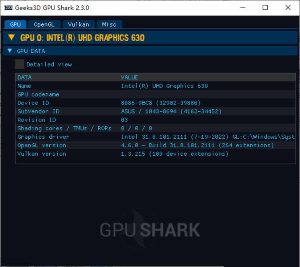This screenshot has height=267, width=300.
Task: Select Shading cores / TMUs / ROPs label
Action: [64, 128]
